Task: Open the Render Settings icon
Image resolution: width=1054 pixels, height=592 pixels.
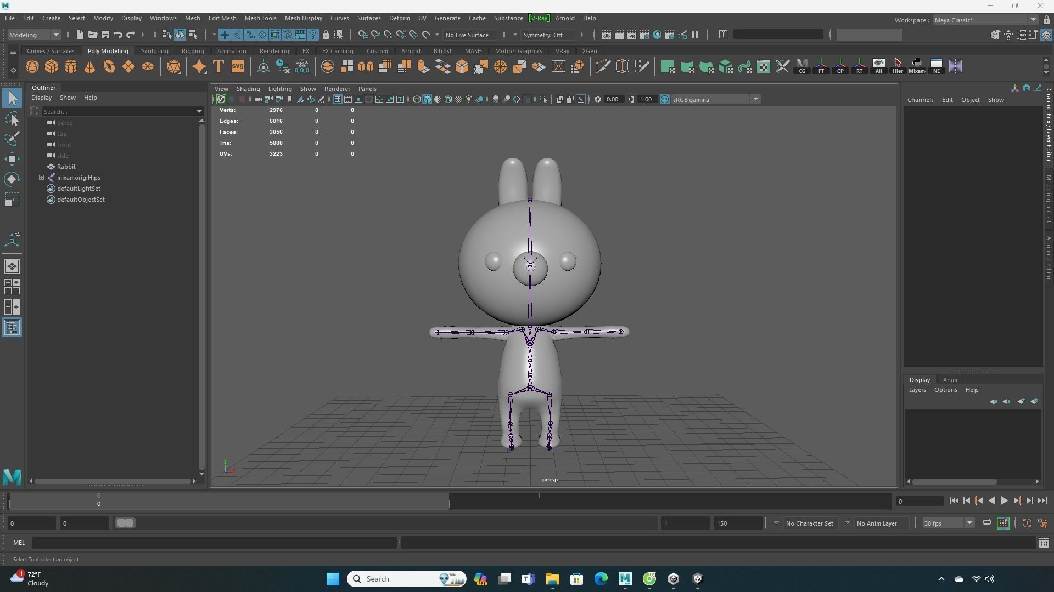Action: [644, 35]
